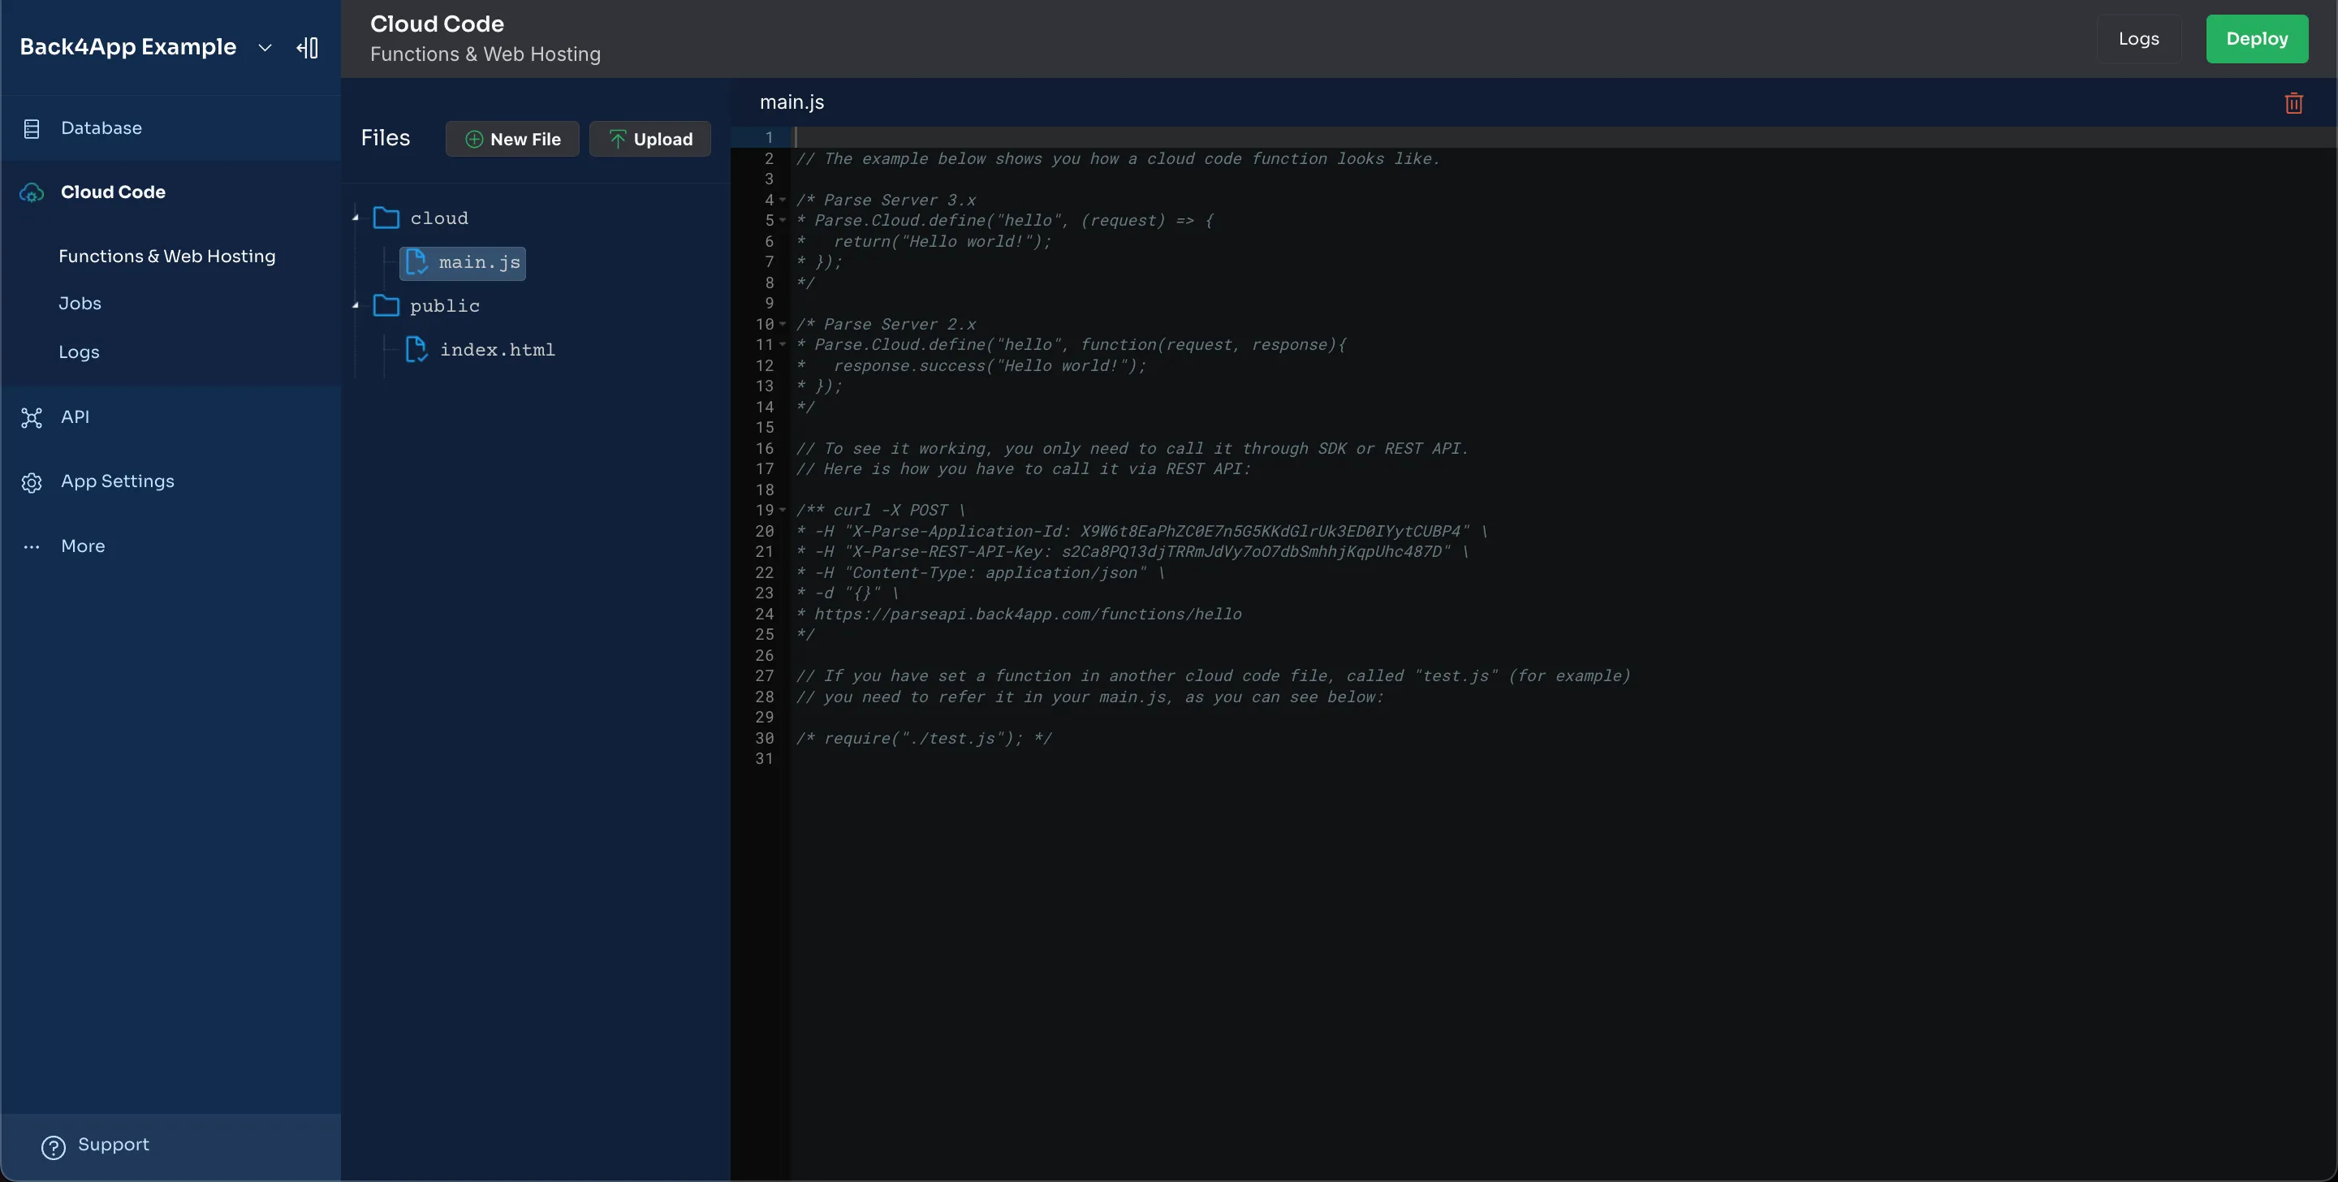2338x1182 pixels.
Task: Open the Logs item under Cloud Code
Action: (x=79, y=352)
